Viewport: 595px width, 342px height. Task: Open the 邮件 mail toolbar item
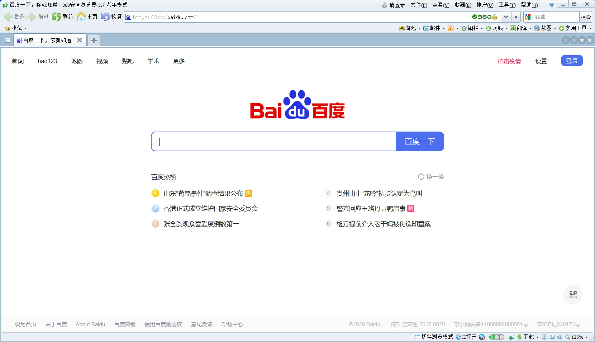tap(432, 28)
